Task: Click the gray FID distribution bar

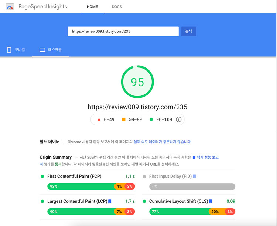Action: point(192,187)
